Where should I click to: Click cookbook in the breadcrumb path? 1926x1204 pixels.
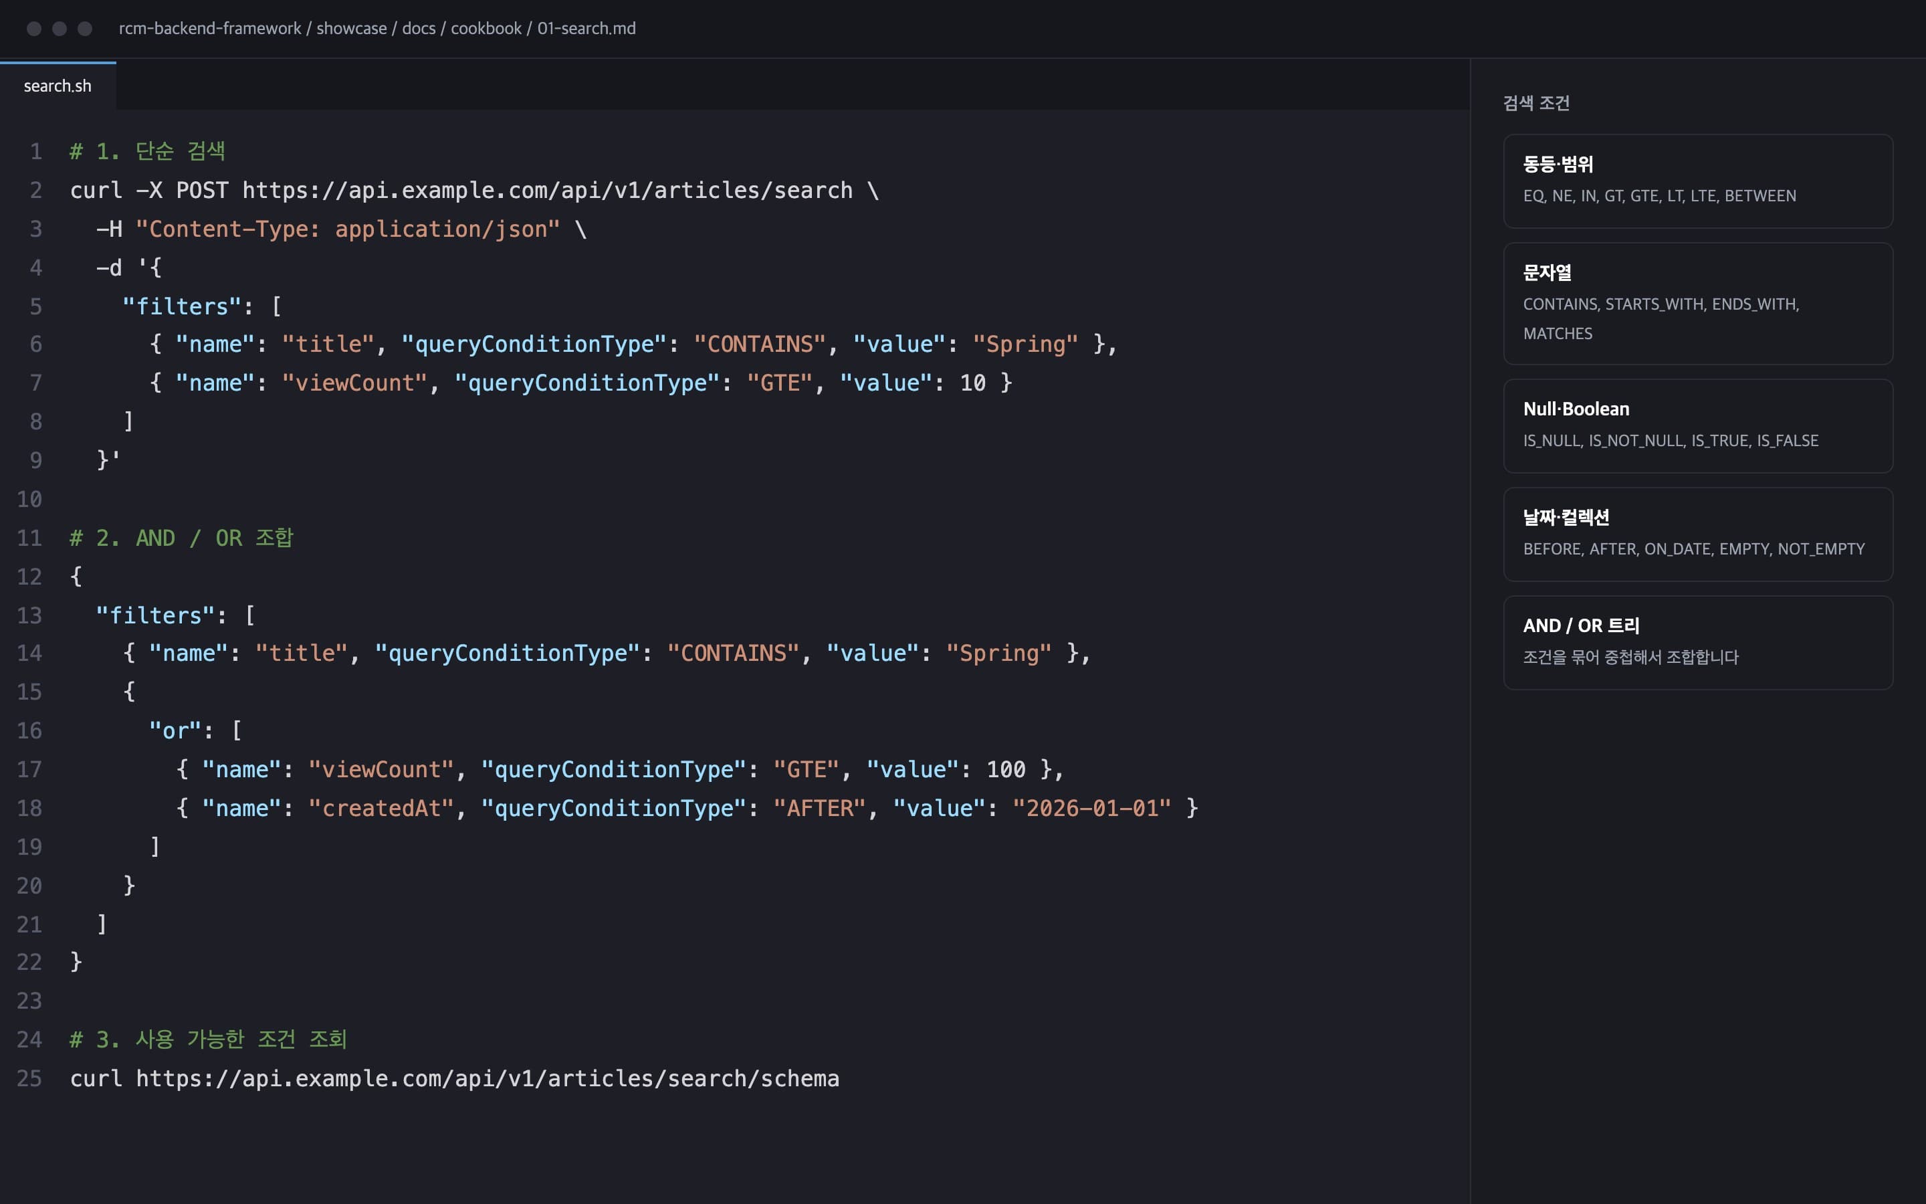486,29
